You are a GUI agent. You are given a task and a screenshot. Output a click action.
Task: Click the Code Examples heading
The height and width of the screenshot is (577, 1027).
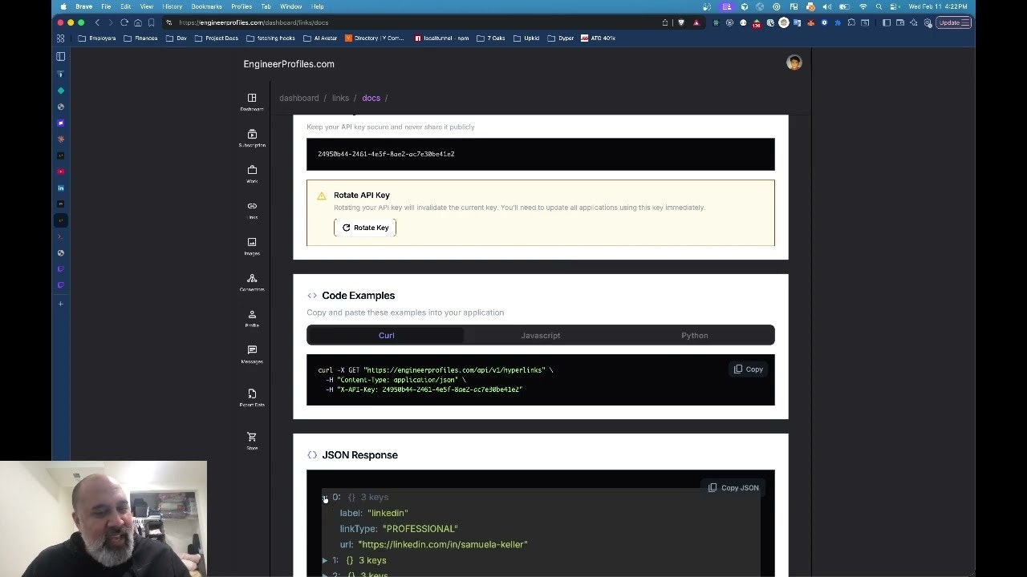[359, 296]
